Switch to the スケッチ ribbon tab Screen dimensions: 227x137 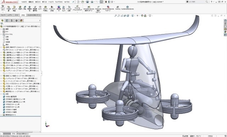click(17, 15)
